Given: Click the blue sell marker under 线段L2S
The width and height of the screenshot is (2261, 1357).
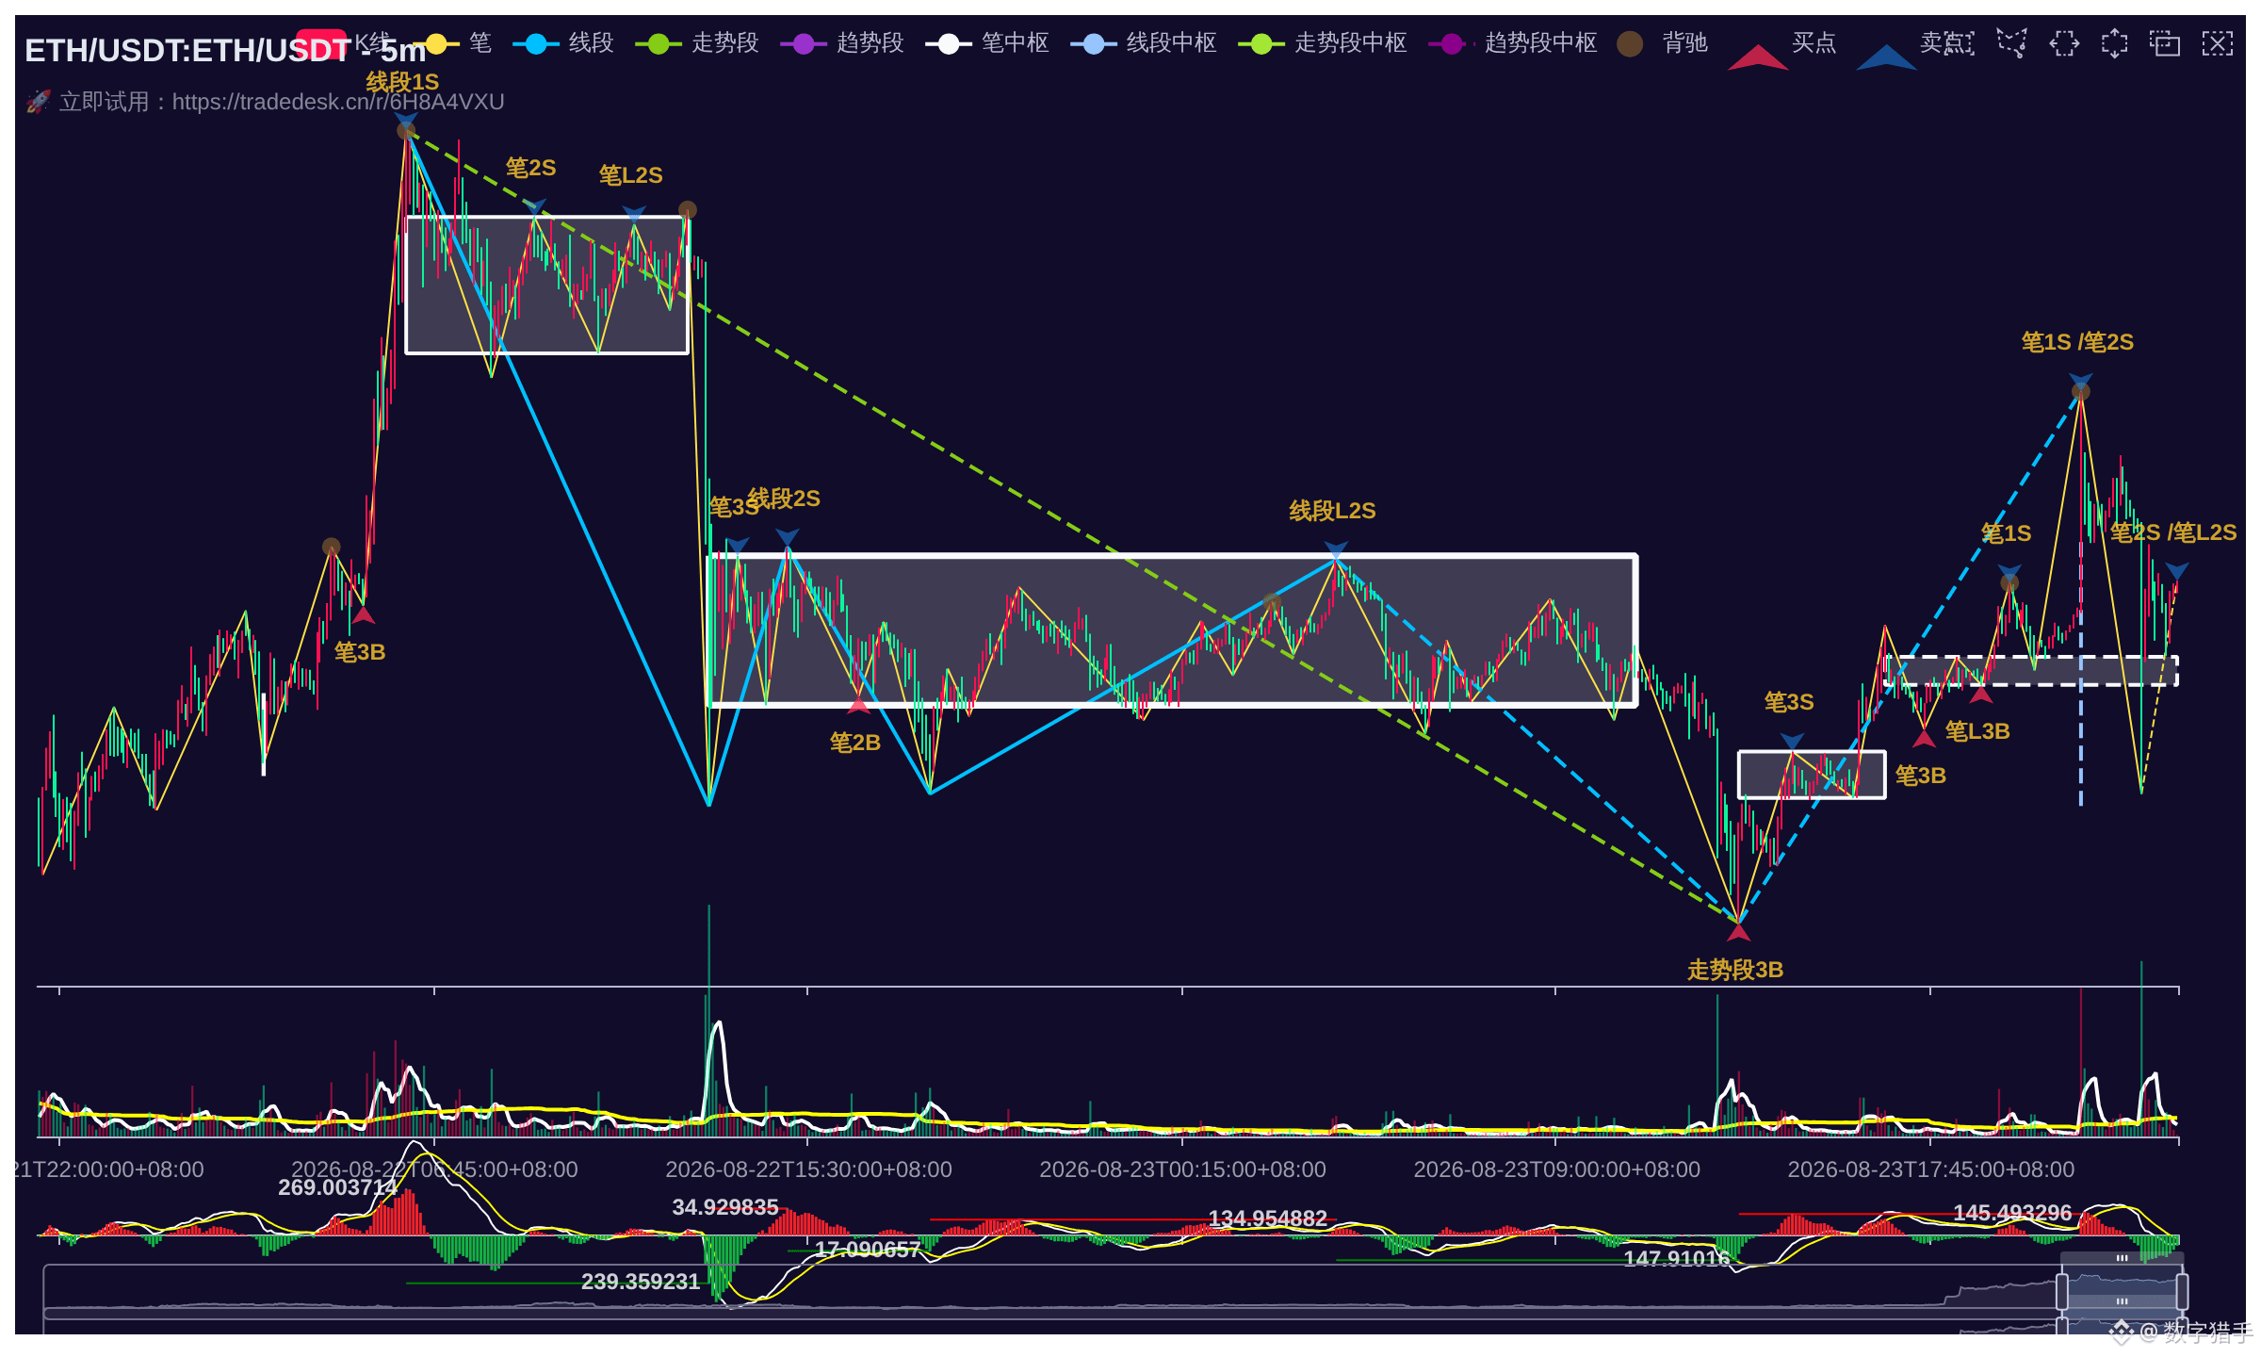Looking at the screenshot, I should coord(1336,549).
